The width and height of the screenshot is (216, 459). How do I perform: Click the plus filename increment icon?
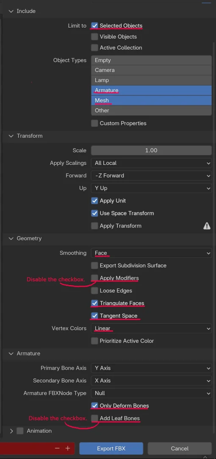68,448
